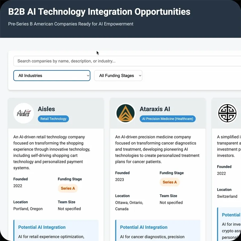Screen dimensions: 241x241
Task: Click Team Size label on Aisles card
Action: (x=67, y=202)
